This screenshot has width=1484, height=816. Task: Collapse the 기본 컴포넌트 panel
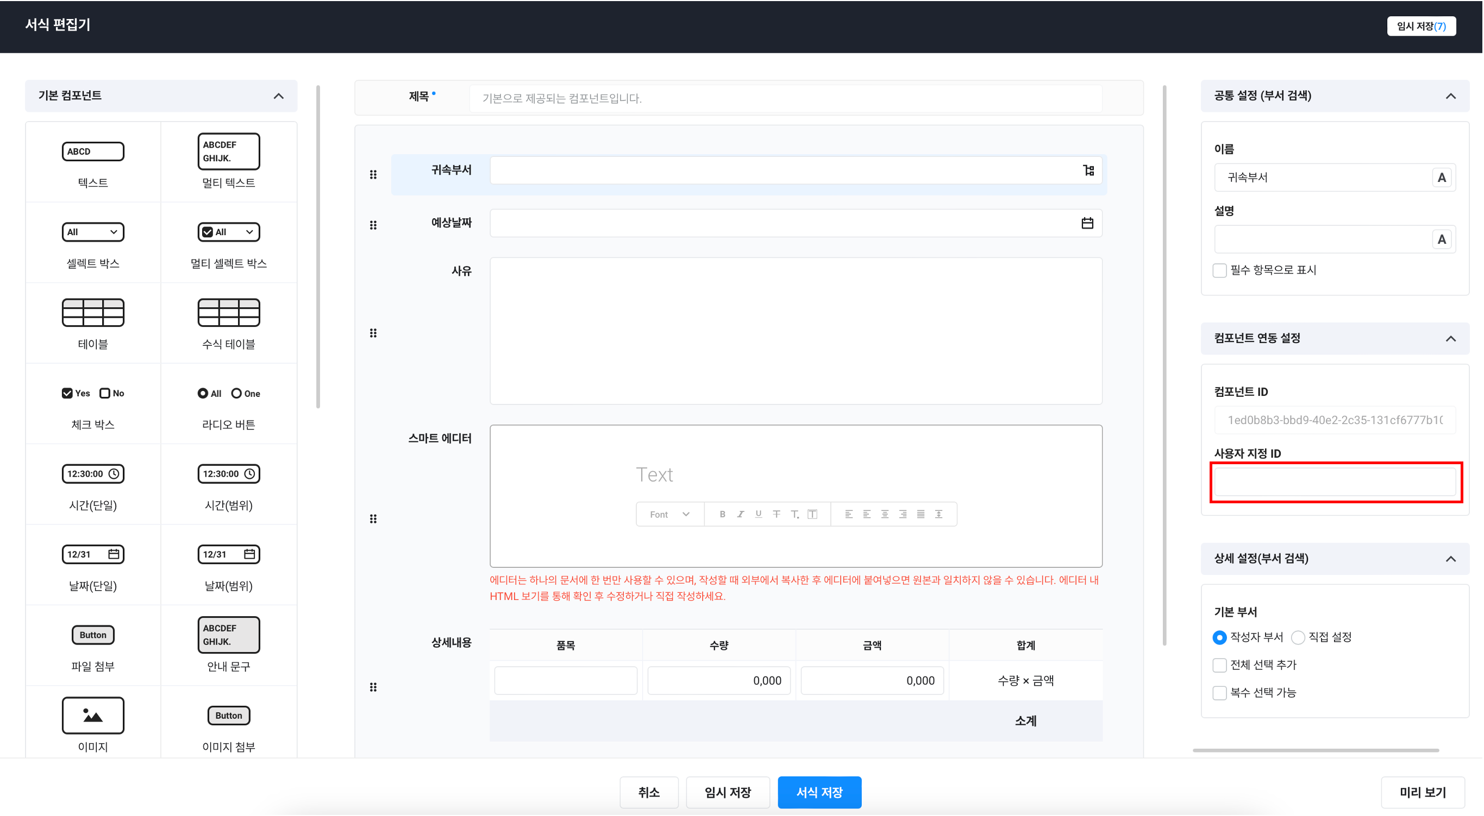tap(278, 96)
